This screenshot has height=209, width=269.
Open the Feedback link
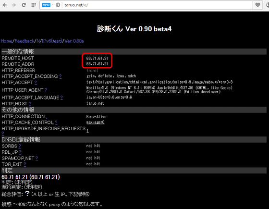point(24,41)
